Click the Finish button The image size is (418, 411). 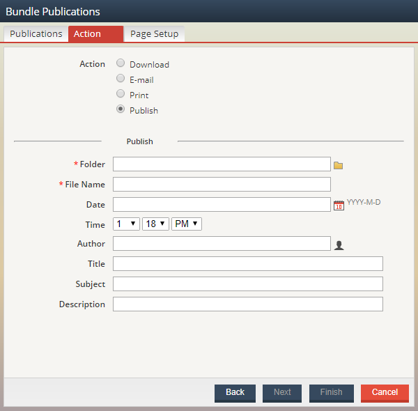(x=332, y=393)
